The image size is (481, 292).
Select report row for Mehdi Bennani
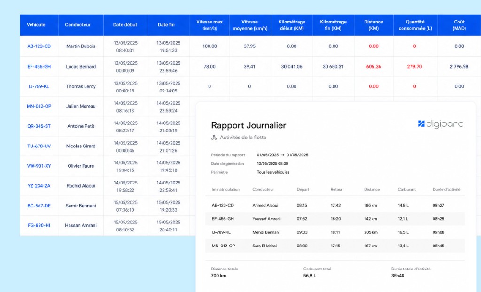click(335, 232)
